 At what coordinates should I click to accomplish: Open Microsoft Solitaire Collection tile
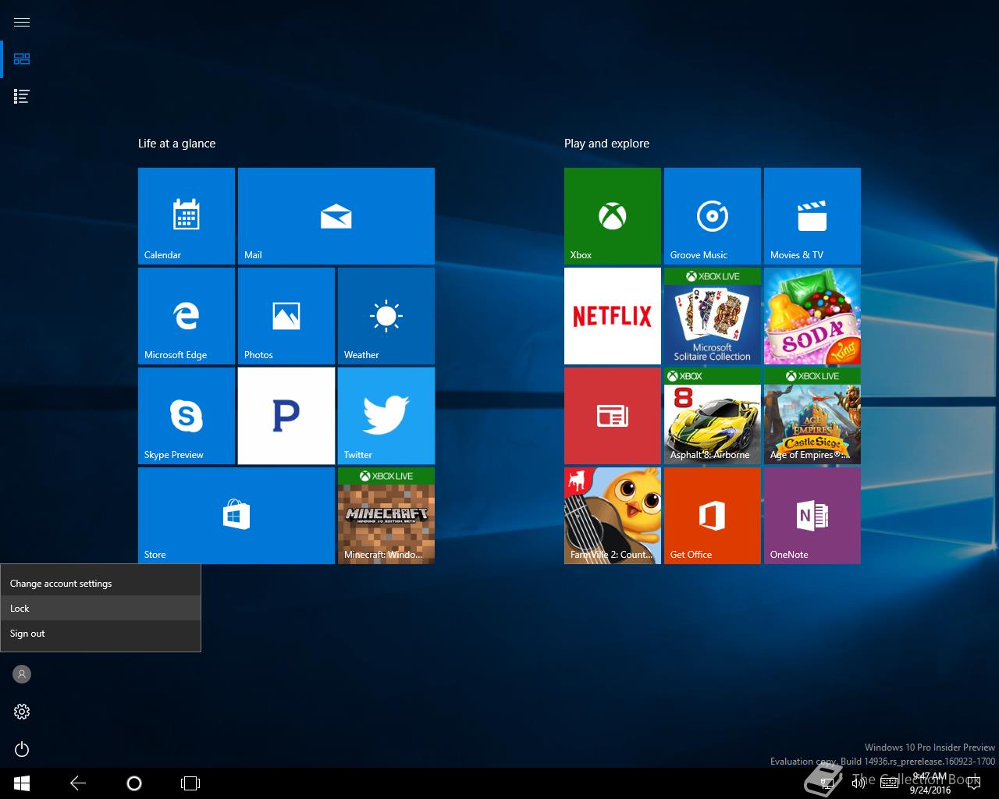click(x=713, y=316)
